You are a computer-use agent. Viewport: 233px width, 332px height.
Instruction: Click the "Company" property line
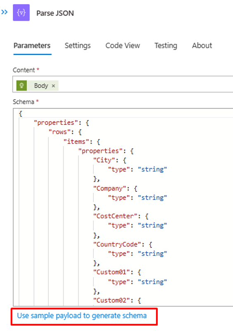coord(115,189)
